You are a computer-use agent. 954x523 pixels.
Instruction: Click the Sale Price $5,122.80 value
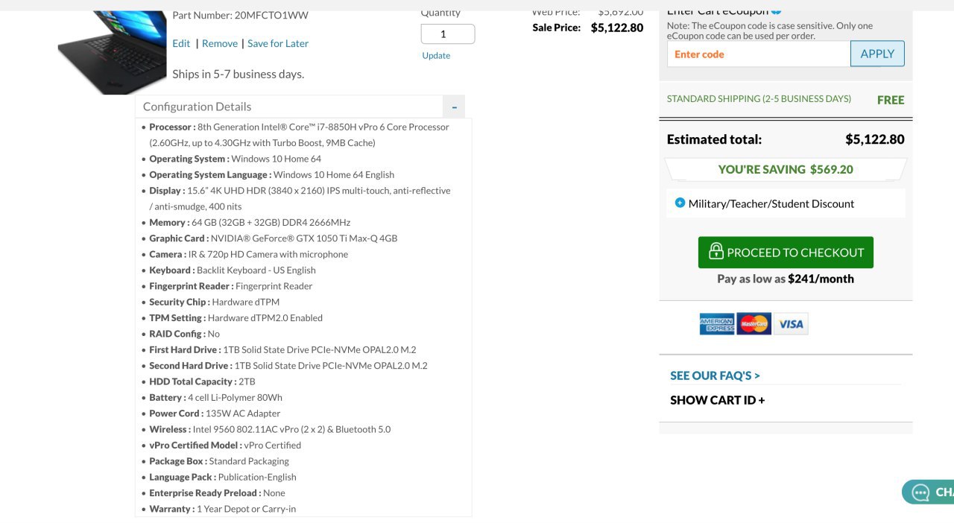(x=617, y=28)
